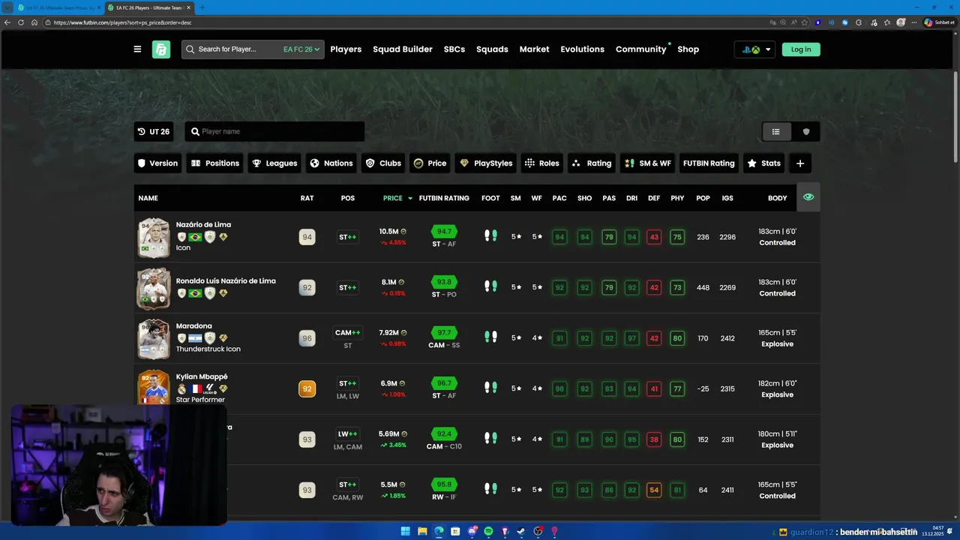Viewport: 960px width, 540px height.
Task: Click the Nazário de Lima 94 card thumbnail
Action: coord(154,237)
